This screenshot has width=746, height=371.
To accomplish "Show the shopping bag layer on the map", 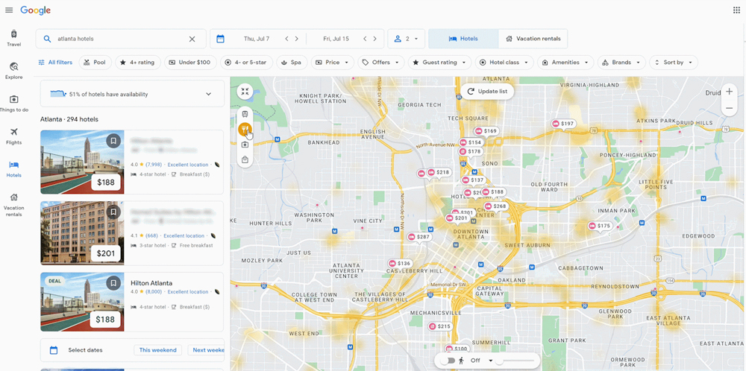I will click(245, 159).
